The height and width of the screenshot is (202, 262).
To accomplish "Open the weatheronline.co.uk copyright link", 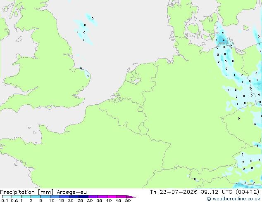I will (x=233, y=199).
